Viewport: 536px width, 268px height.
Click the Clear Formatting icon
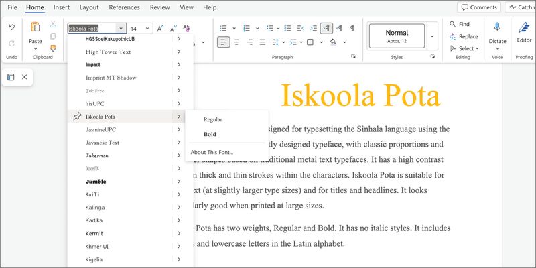pyautogui.click(x=186, y=29)
